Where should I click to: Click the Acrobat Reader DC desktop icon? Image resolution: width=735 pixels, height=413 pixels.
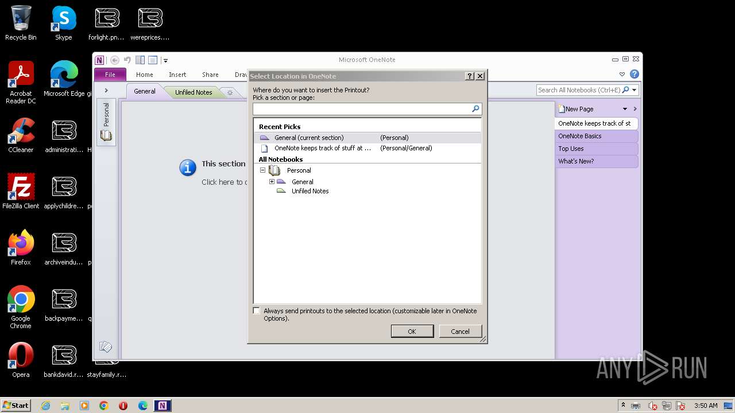(x=21, y=83)
